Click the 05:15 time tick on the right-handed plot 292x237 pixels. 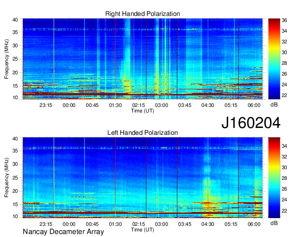pyautogui.click(x=231, y=105)
